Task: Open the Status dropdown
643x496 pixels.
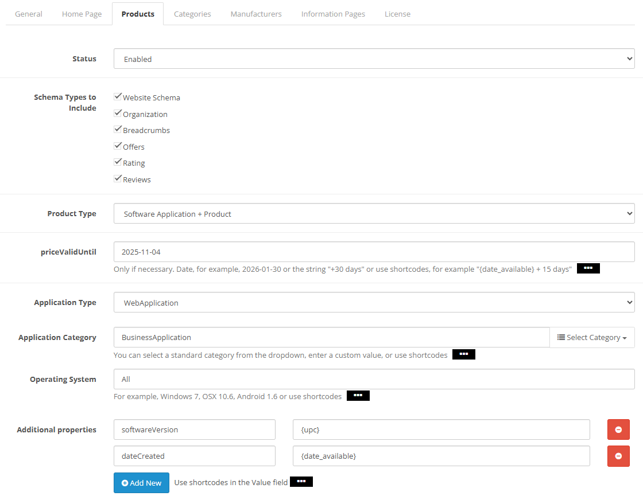Action: (x=374, y=58)
